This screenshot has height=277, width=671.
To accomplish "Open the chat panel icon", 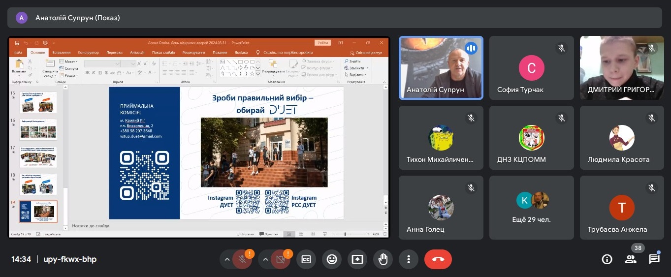I will point(654,259).
